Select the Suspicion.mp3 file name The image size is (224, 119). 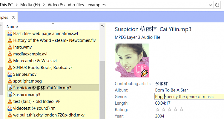pos(27,95)
